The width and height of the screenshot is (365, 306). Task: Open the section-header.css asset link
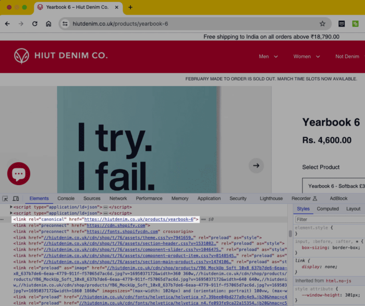click(x=130, y=243)
